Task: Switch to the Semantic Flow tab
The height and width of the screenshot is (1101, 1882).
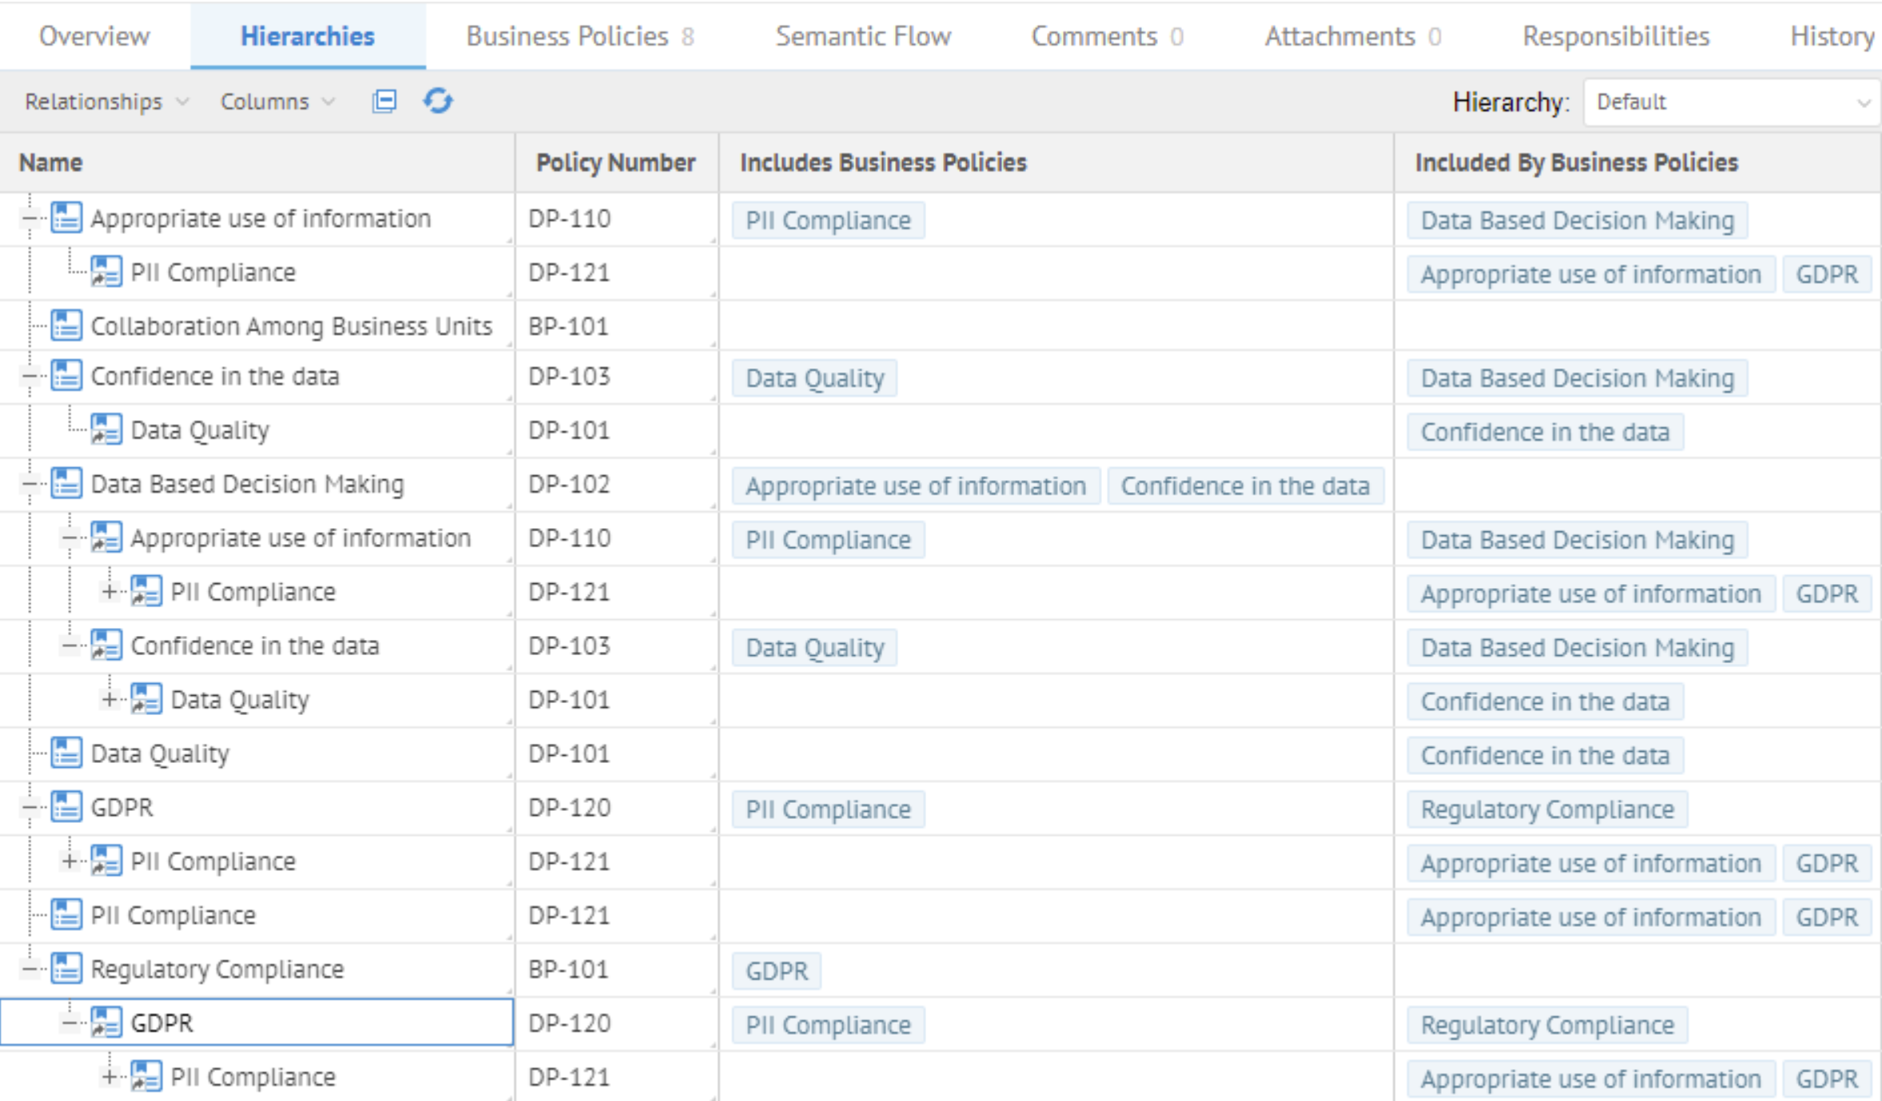Action: click(x=862, y=37)
